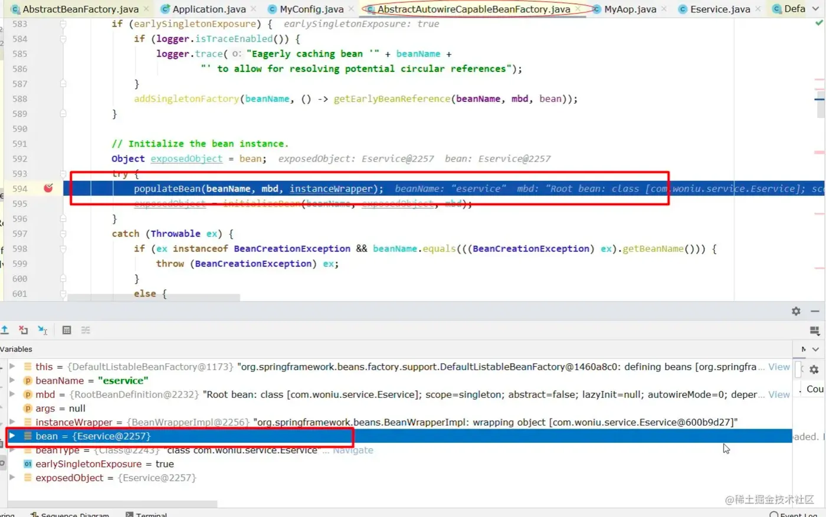Click View link on 'this' row

point(779,367)
